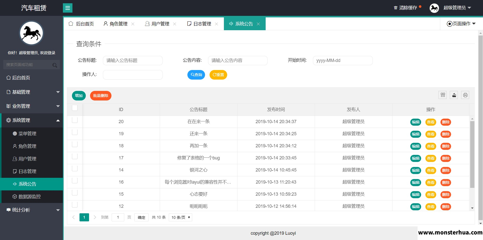Click 编辑 for row 心态要好
Image resolution: width=483 pixels, height=240 pixels.
point(416,195)
